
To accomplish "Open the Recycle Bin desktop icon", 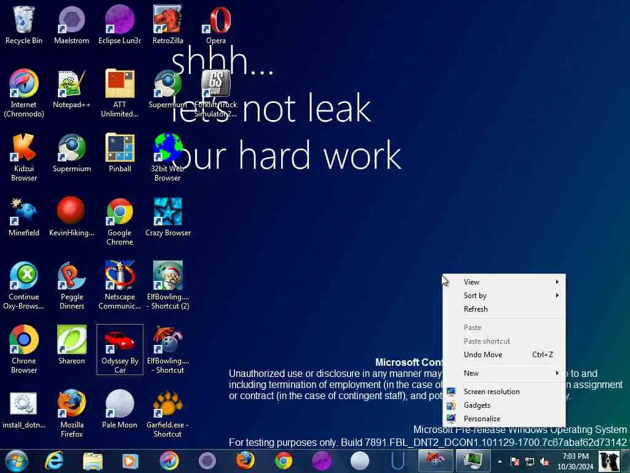I will coord(24,25).
